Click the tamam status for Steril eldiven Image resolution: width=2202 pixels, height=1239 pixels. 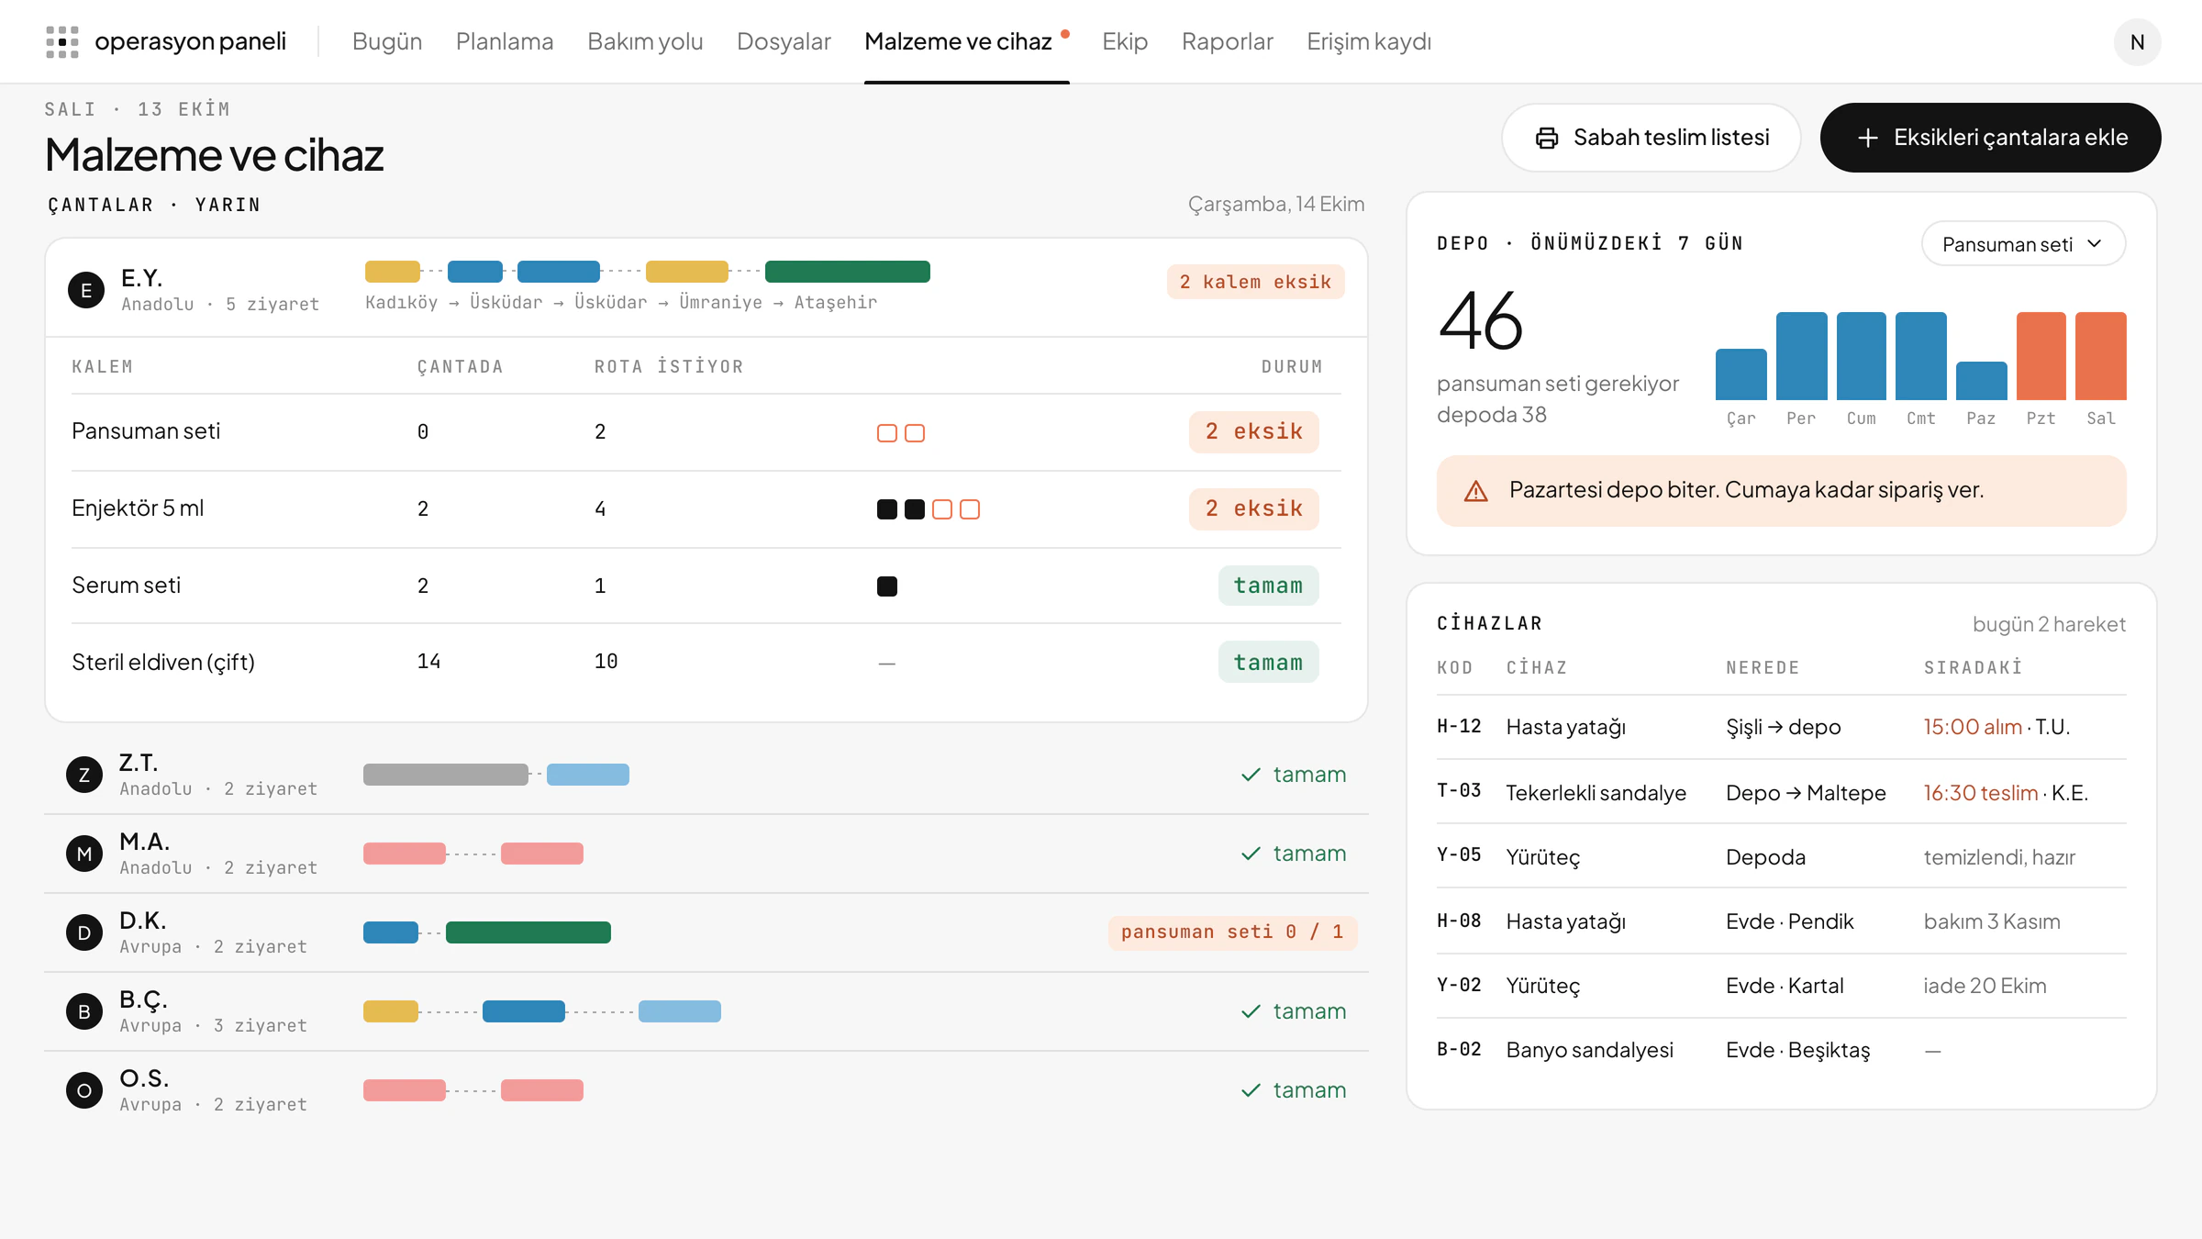(1268, 662)
